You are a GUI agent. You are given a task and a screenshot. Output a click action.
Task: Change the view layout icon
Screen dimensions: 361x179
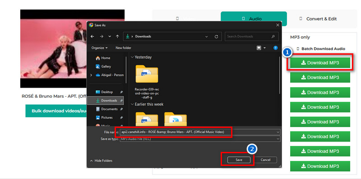coord(259,48)
